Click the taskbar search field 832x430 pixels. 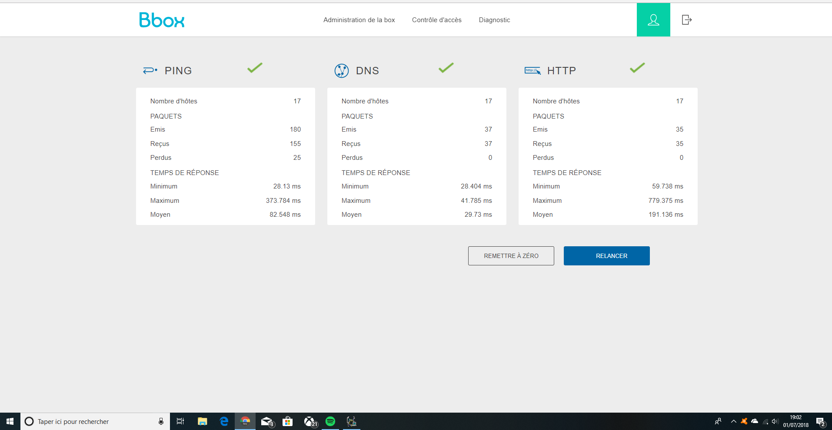[x=95, y=421]
